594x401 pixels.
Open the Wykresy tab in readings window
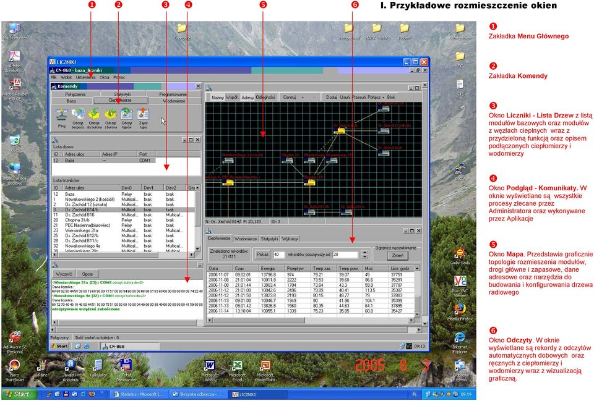coord(290,238)
